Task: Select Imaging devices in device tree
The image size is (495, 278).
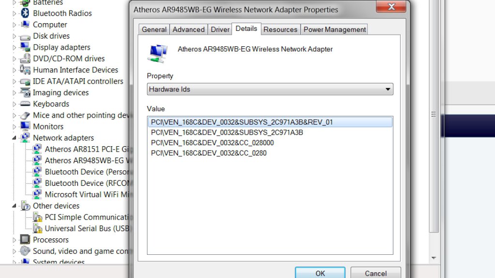Action: tap(60, 93)
